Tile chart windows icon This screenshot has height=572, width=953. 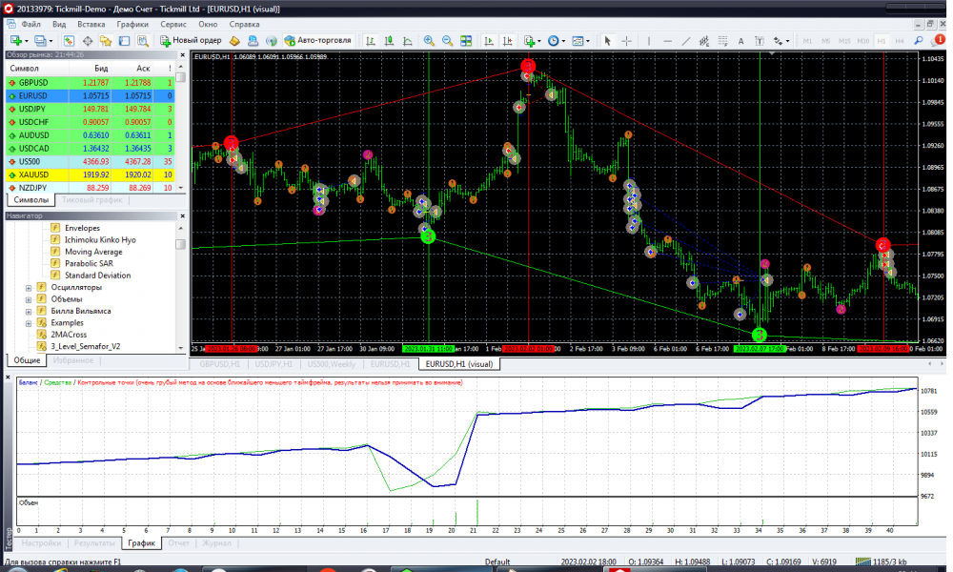pyautogui.click(x=466, y=41)
